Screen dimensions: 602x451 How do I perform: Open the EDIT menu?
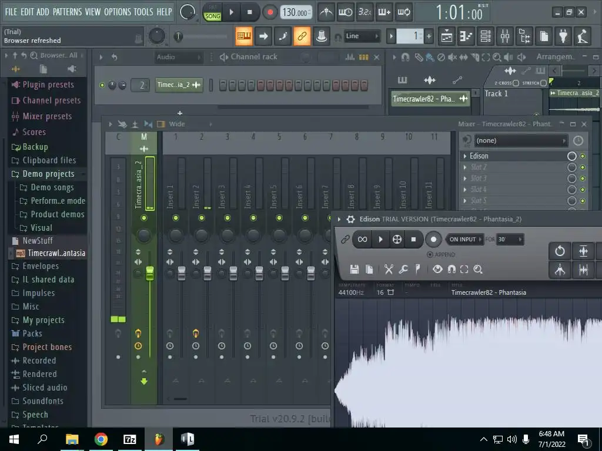click(x=27, y=12)
